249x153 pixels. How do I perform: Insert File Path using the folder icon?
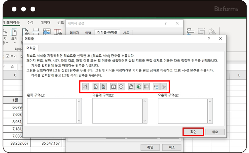[131, 87]
